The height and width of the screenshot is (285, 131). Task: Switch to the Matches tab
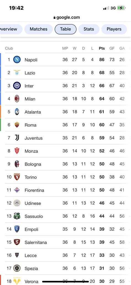(38, 29)
